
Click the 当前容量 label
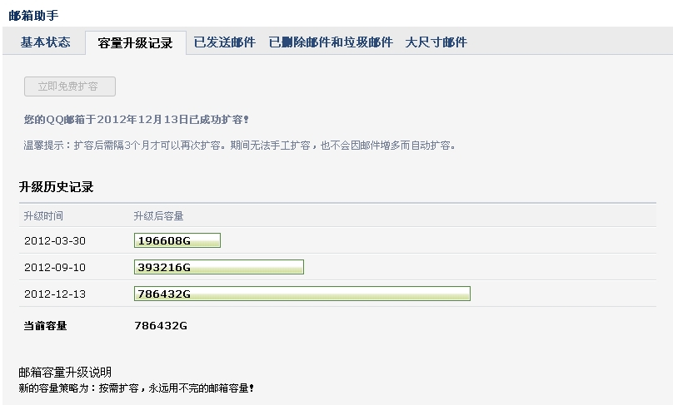[45, 326]
